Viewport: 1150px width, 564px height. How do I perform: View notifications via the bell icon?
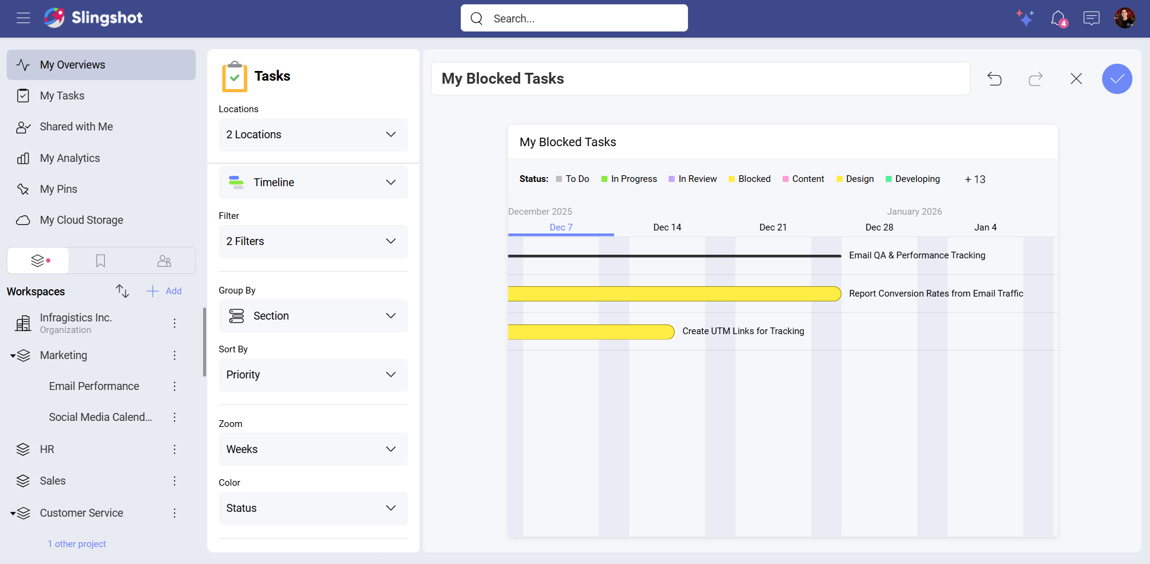pyautogui.click(x=1057, y=18)
